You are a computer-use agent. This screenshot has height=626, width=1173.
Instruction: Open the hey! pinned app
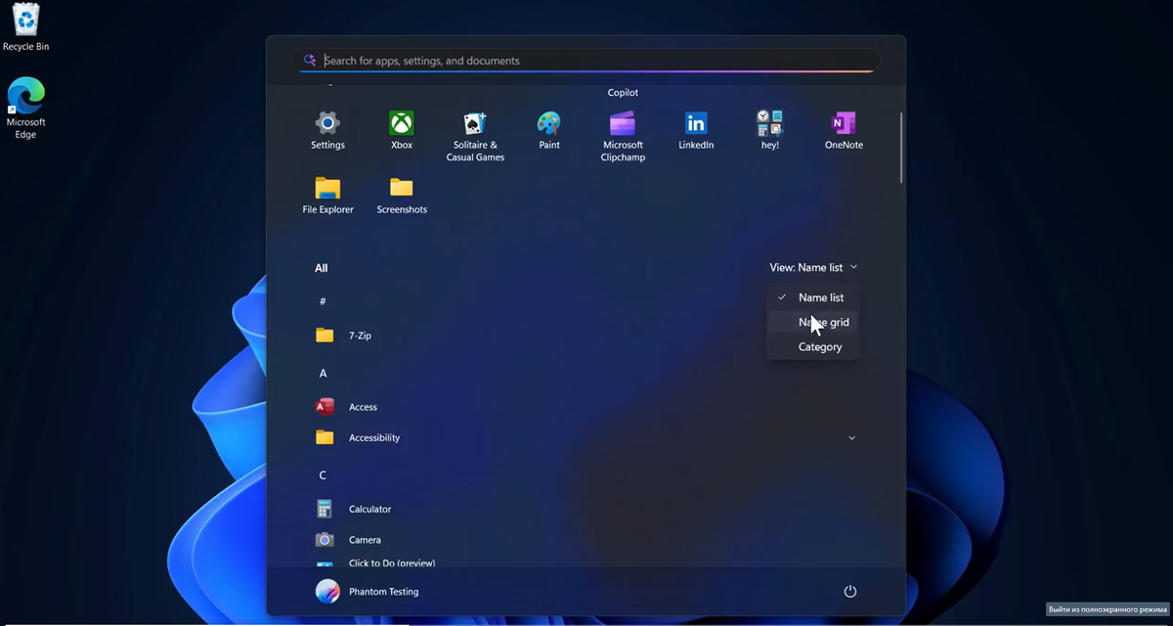[770, 123]
